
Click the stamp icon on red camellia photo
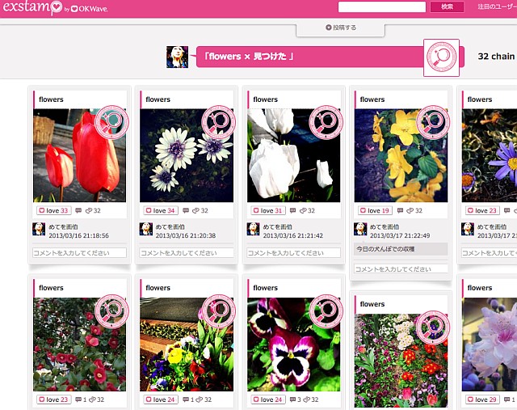pos(111,311)
